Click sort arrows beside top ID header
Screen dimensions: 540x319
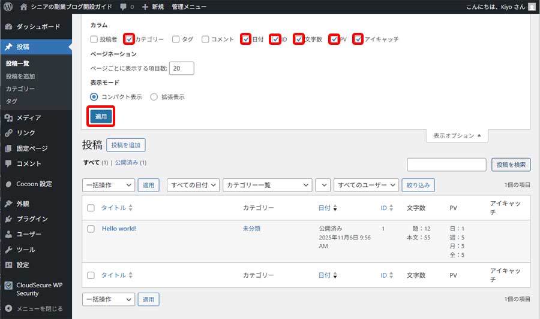(x=391, y=208)
